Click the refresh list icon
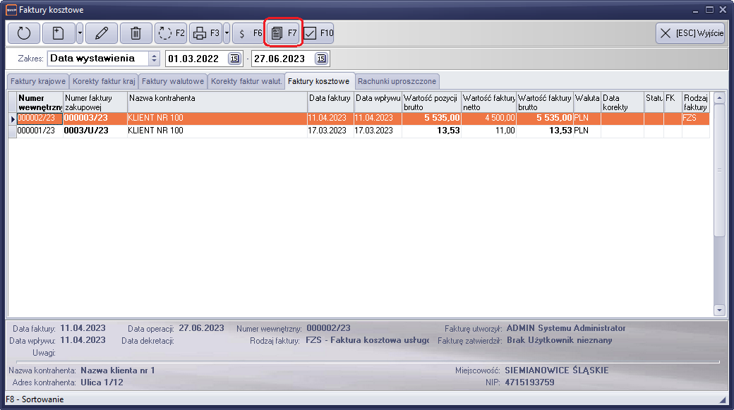Viewport: 734px width, 410px height. point(24,33)
